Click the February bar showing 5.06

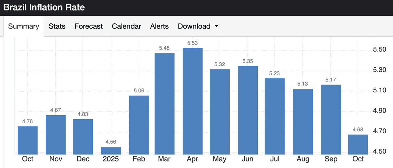139,124
